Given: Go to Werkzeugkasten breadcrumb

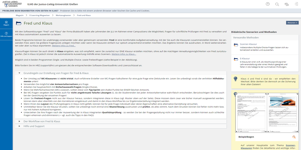Looking at the screenshot, I should pyautogui.click(x=63, y=15).
